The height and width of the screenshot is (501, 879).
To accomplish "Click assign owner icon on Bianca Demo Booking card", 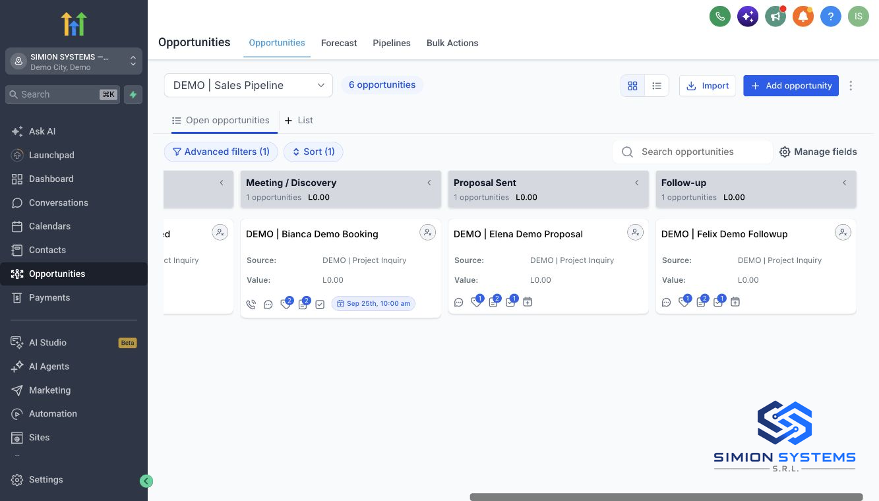I will click(428, 232).
